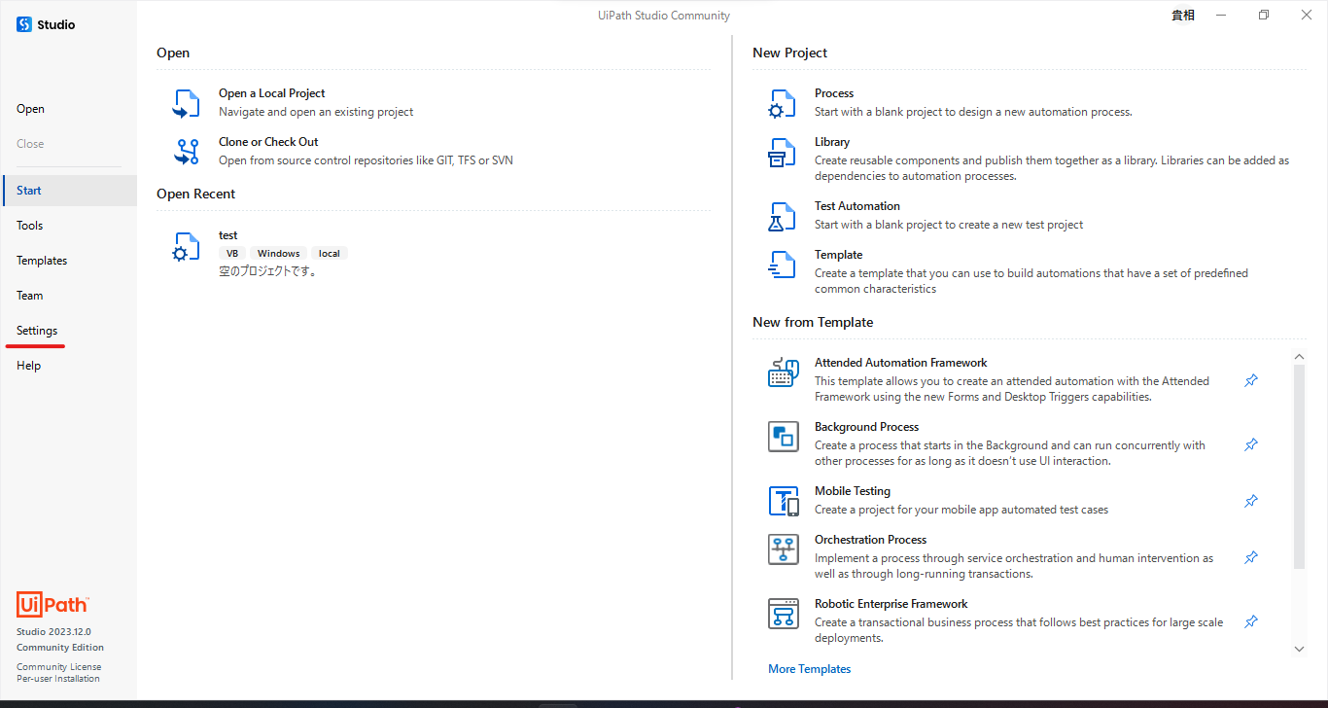Create a new Test Automation project
Image resolution: width=1328 pixels, height=708 pixels.
pyautogui.click(x=857, y=206)
